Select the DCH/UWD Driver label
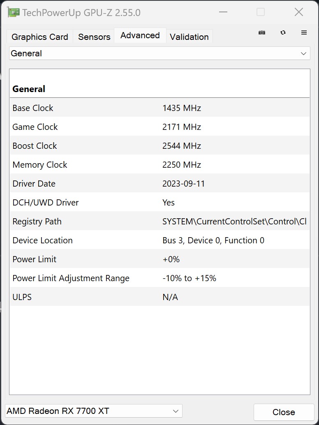The image size is (319, 425). [x=46, y=203]
